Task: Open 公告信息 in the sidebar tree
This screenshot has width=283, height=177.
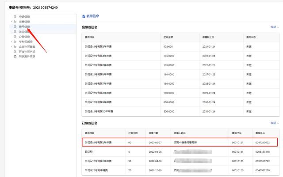Action: click(x=24, y=37)
